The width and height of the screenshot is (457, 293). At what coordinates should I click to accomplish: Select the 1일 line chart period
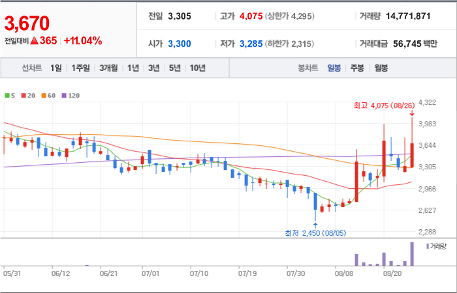(56, 68)
